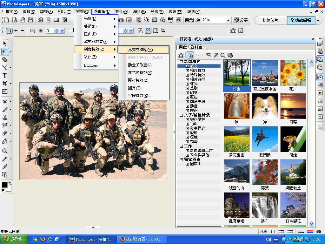Select the Eyedropper tool

tap(4, 159)
